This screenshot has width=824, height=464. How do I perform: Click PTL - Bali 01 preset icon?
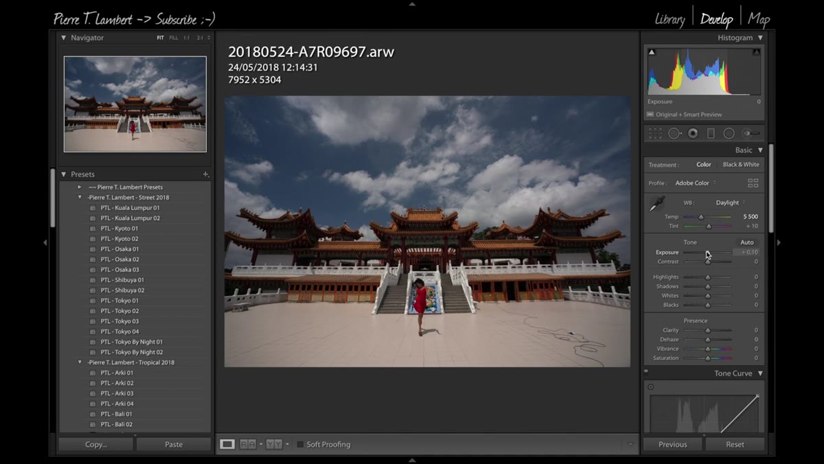pyautogui.click(x=93, y=414)
